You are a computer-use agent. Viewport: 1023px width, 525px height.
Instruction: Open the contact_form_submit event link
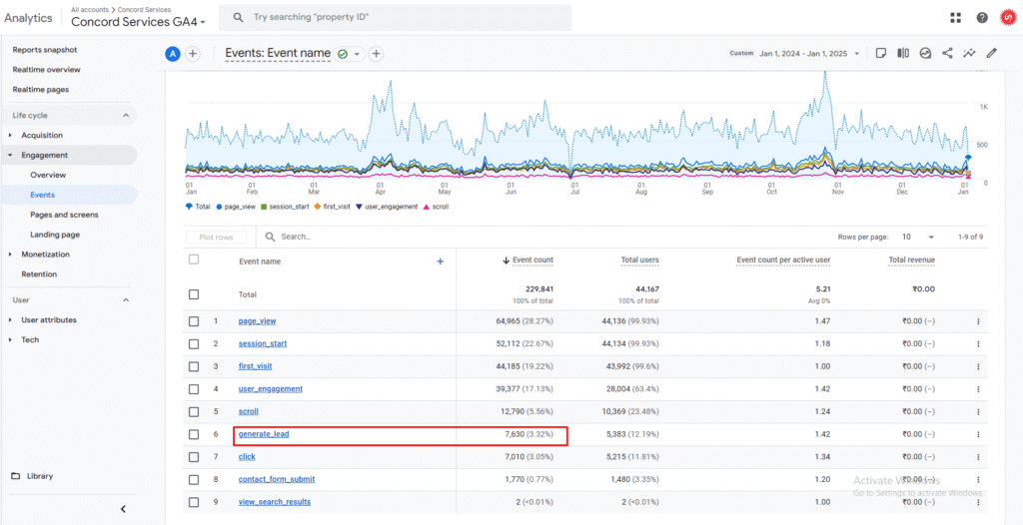[x=277, y=479]
